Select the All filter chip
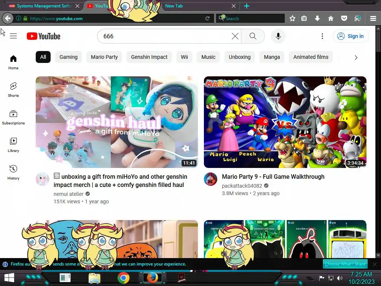This screenshot has width=381, height=286. (43, 57)
